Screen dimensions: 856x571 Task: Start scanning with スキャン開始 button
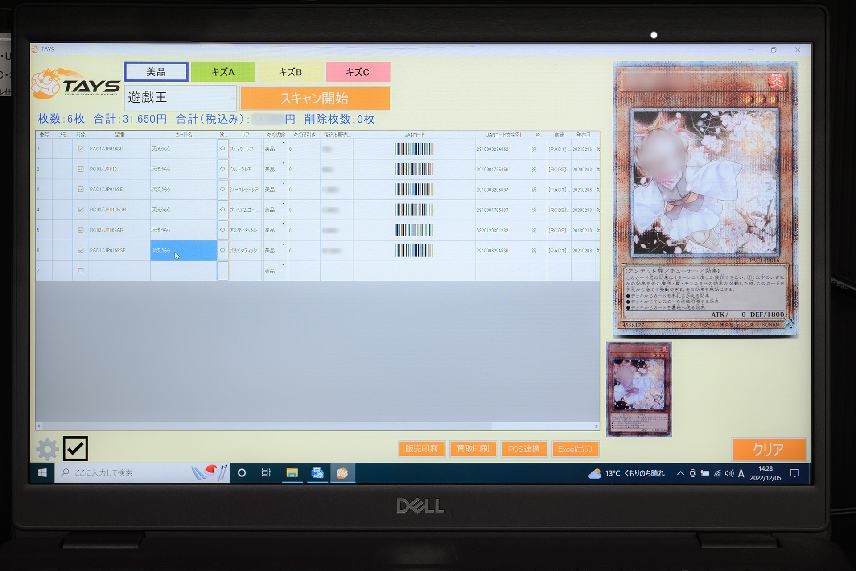point(315,98)
